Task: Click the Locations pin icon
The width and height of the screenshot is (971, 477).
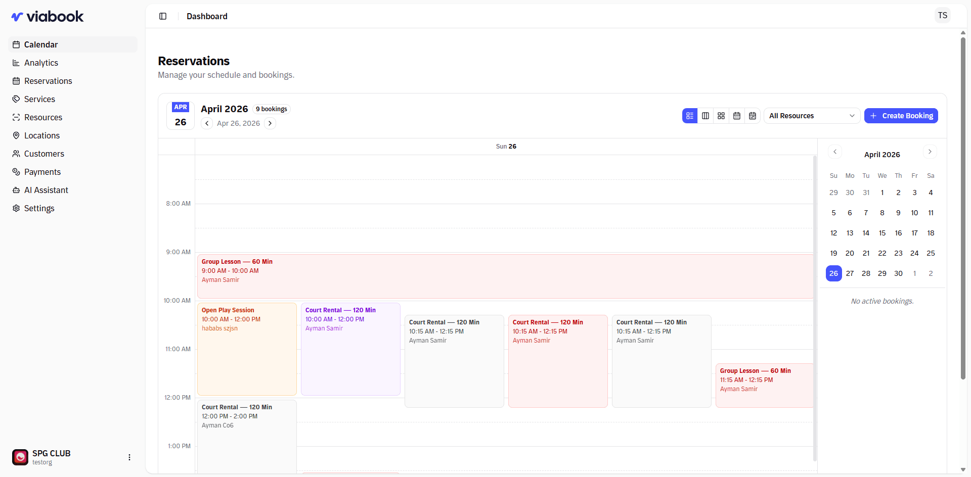Action: [16, 135]
